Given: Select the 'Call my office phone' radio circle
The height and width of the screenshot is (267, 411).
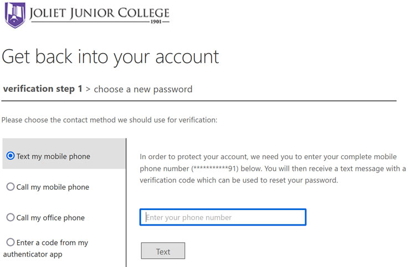Looking at the screenshot, I should [x=10, y=217].
